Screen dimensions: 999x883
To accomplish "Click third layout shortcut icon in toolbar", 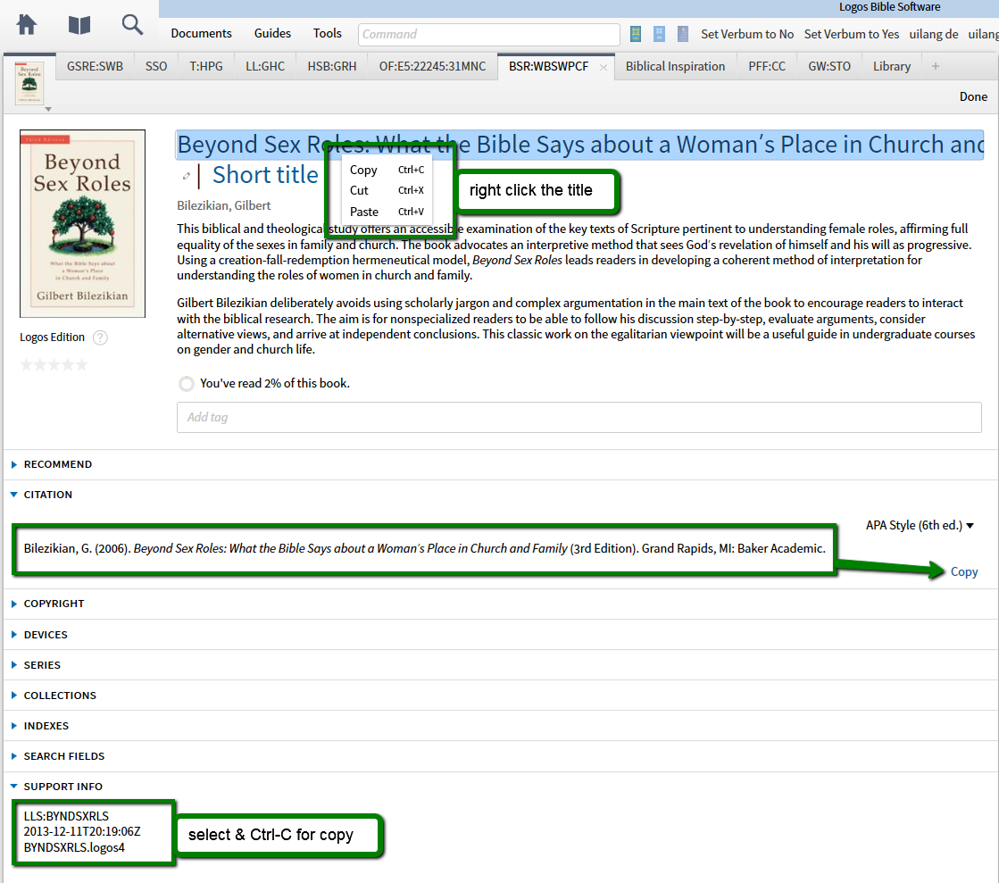I will 683,34.
